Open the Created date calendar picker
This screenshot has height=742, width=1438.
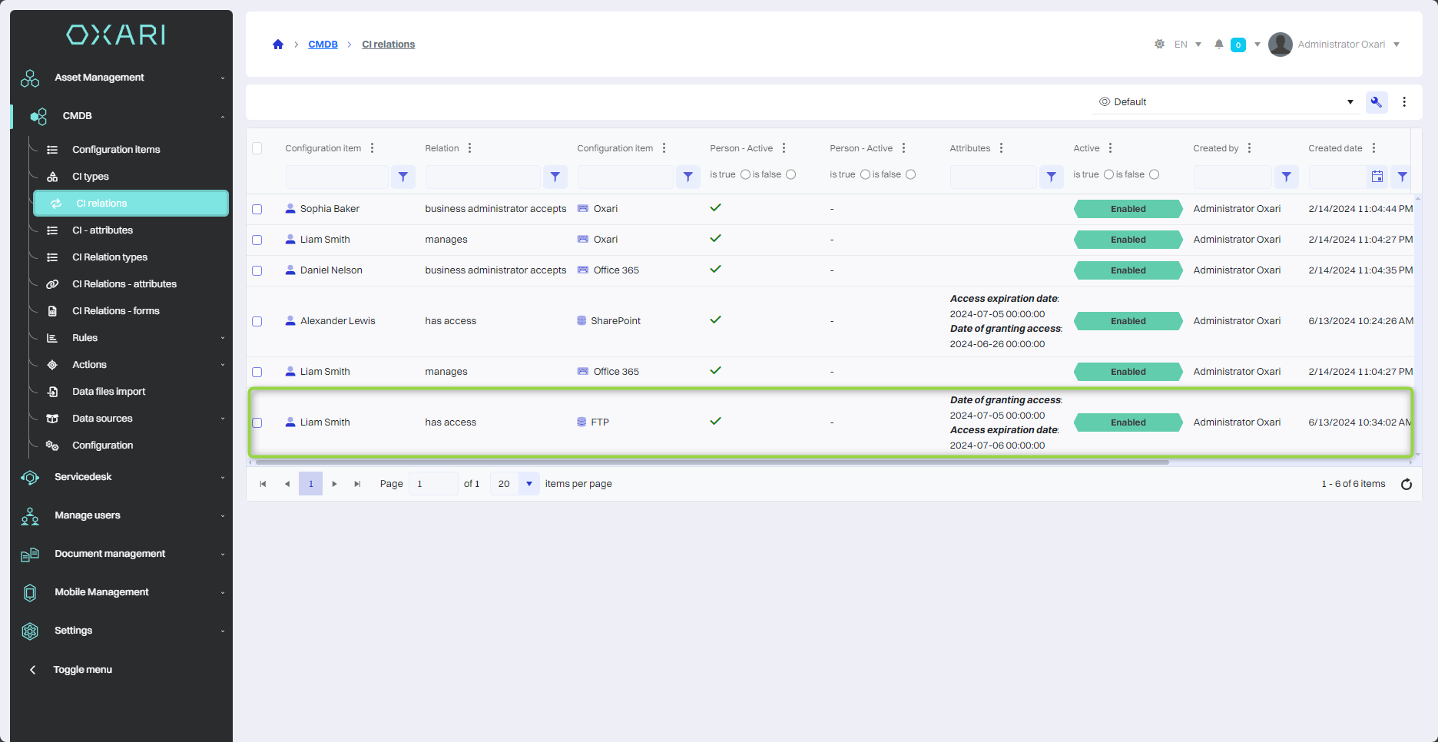[x=1377, y=177]
